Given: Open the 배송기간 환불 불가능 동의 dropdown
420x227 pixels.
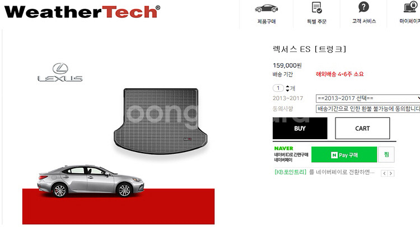Looking at the screenshot, I should pos(368,109).
